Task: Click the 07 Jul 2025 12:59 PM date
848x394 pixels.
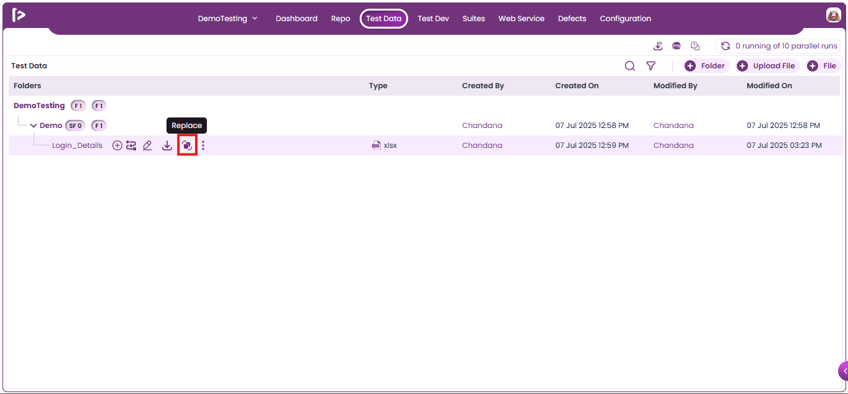Action: [592, 145]
